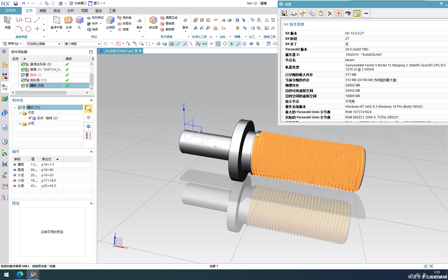The image size is (448, 280).
Task: Click the 偏置区域 offset region command
Action: click(169, 18)
